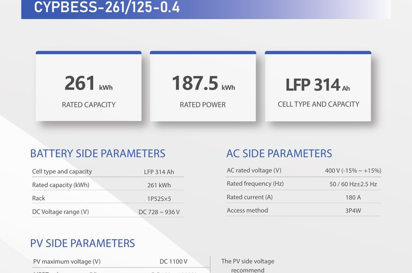Select the 187.5 kWh rated power card
Viewport: 412px width, 273px height.
tap(203, 86)
